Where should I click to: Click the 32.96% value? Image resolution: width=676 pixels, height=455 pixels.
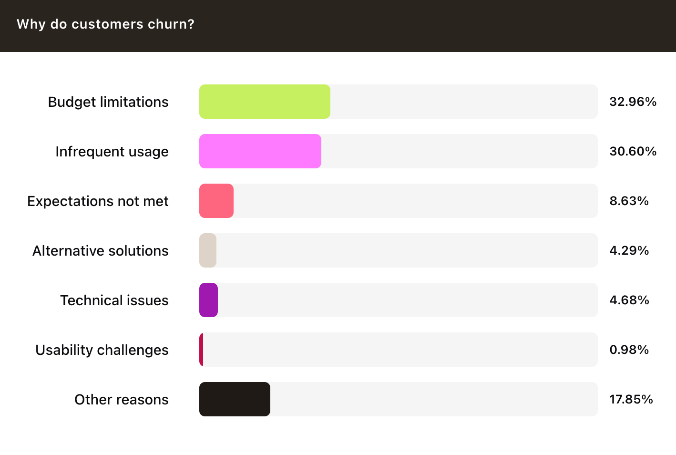[x=633, y=102]
